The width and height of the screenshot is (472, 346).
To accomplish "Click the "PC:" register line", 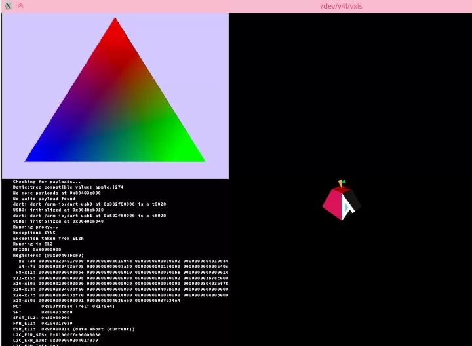I will coord(66,306).
